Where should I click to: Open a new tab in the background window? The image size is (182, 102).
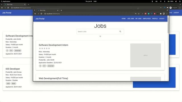click(28, 5)
